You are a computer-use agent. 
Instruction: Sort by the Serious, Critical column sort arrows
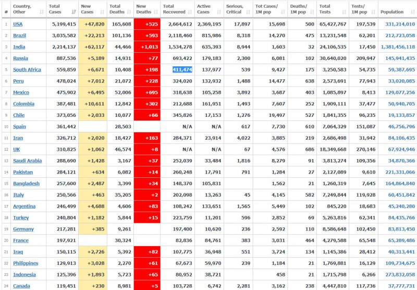tap(248, 12)
